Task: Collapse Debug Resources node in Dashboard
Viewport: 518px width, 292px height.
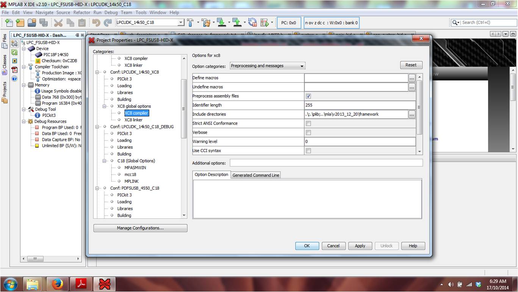Action: pos(24,121)
